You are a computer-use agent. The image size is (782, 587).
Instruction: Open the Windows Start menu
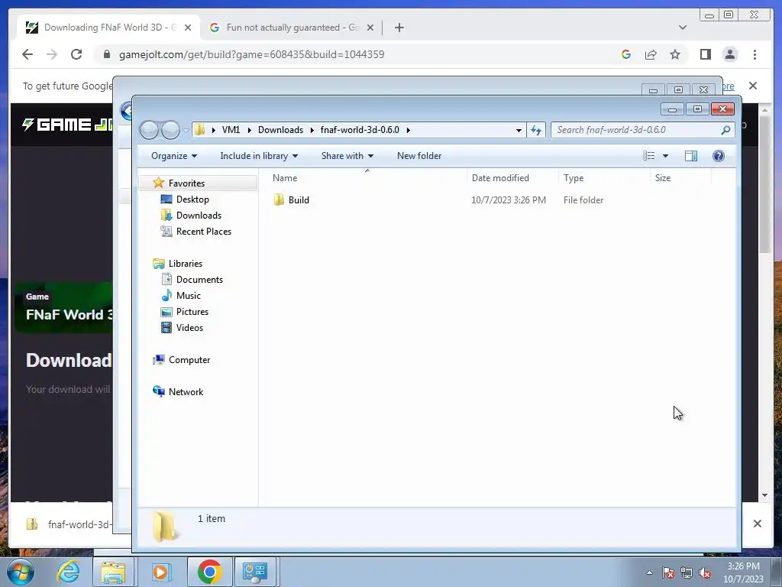point(21,572)
